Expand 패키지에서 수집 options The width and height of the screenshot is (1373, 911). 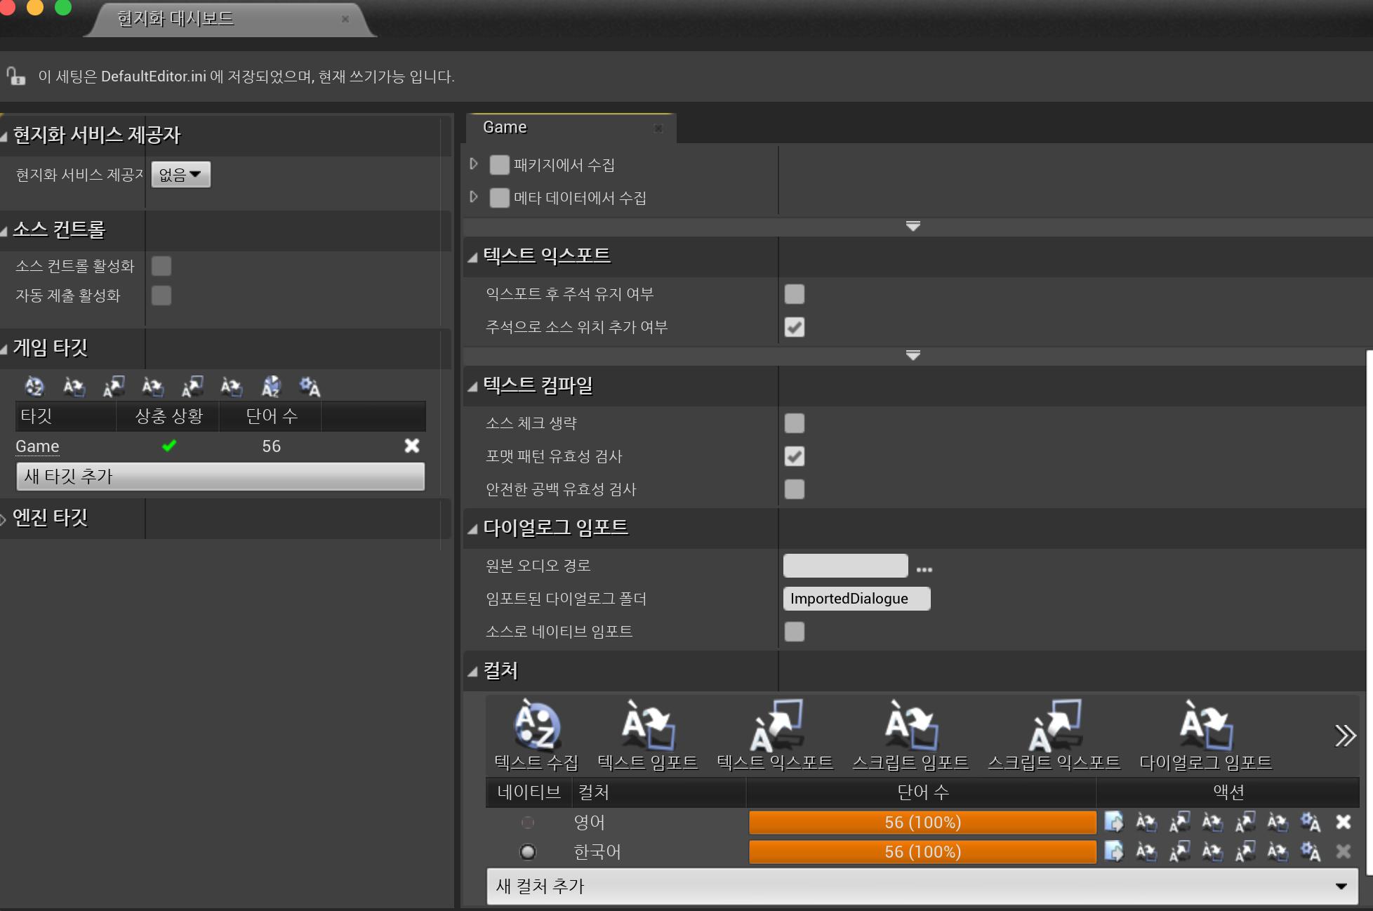pos(474,164)
